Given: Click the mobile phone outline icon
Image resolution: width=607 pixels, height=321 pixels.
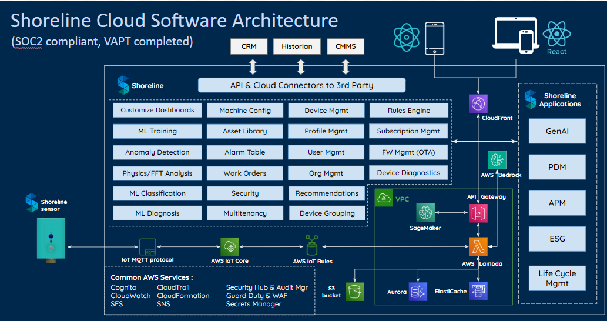Looking at the screenshot, I should [434, 38].
